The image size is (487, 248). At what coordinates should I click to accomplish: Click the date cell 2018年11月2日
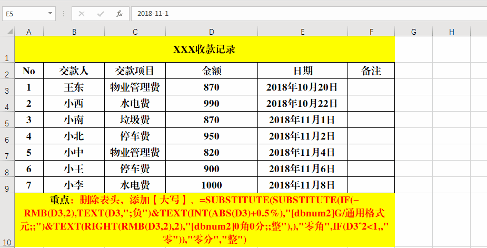point(303,136)
